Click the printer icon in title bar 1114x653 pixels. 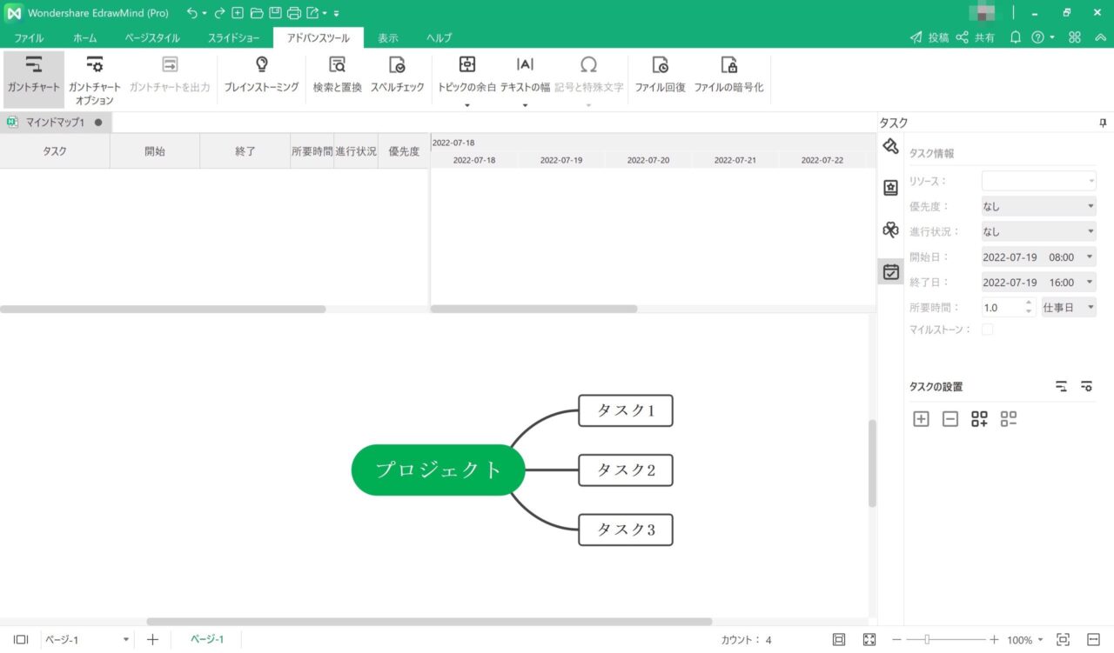(x=294, y=13)
